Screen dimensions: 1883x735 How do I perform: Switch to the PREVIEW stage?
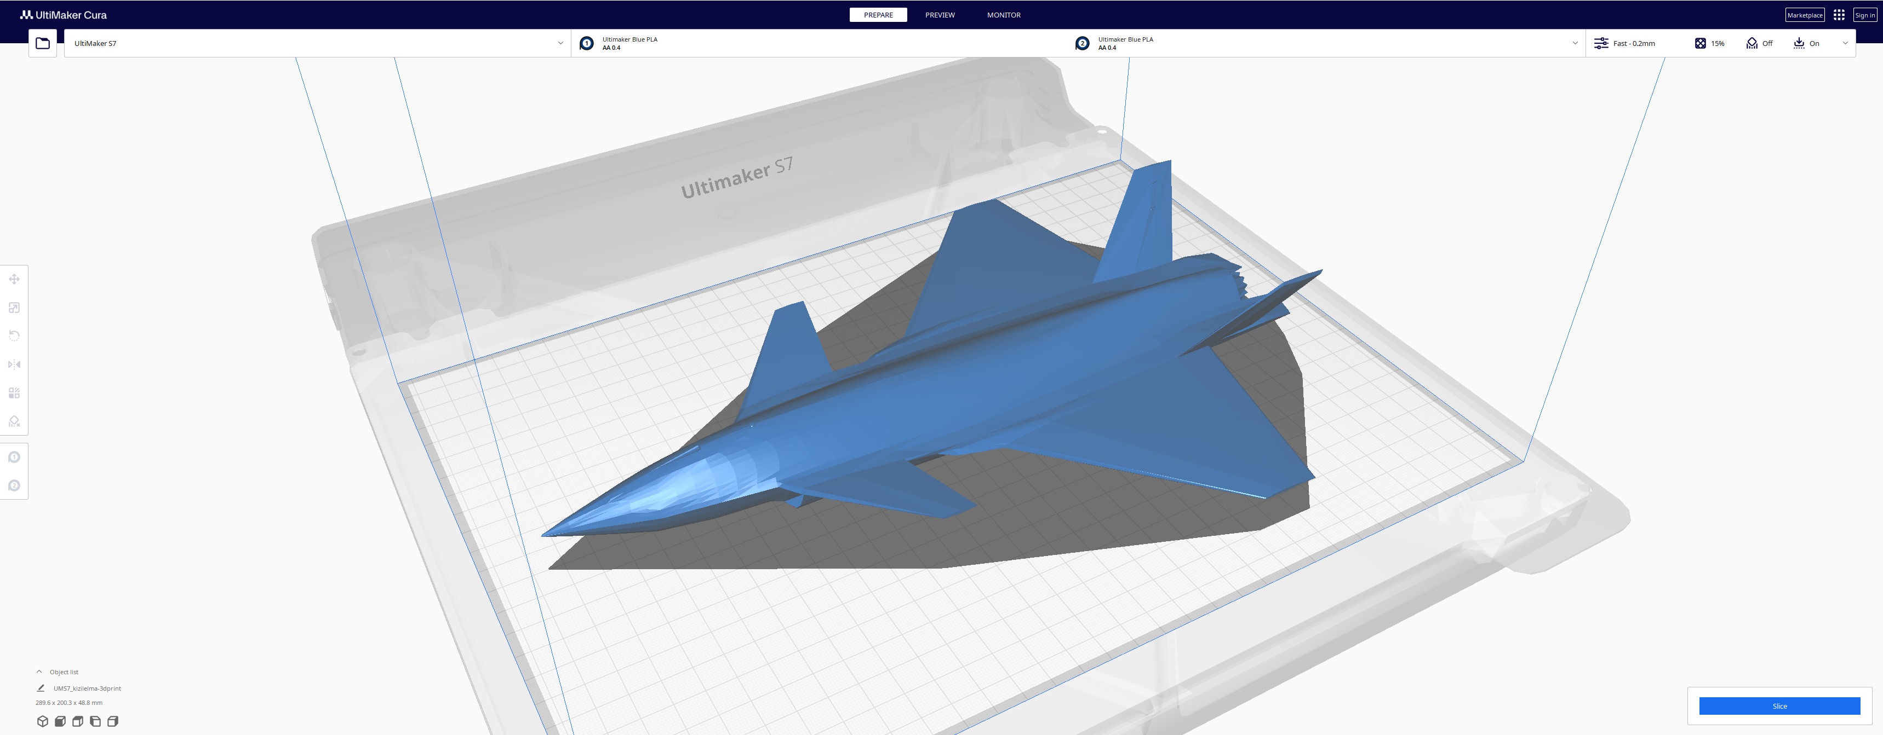pos(940,15)
